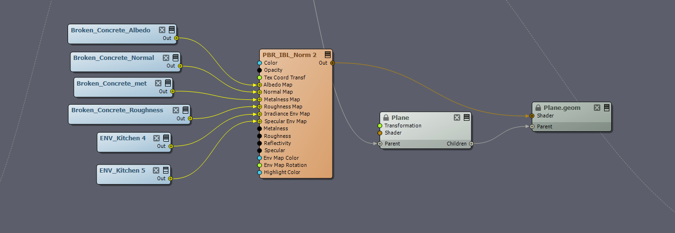Select the Env Map Color input port

tap(259, 158)
